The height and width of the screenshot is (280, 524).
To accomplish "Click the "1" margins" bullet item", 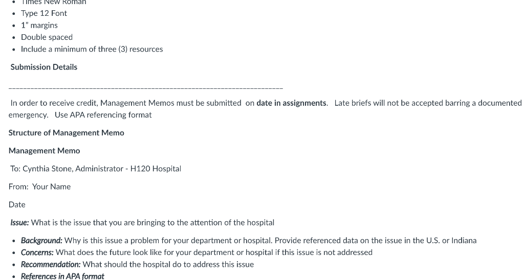I will [x=39, y=26].
